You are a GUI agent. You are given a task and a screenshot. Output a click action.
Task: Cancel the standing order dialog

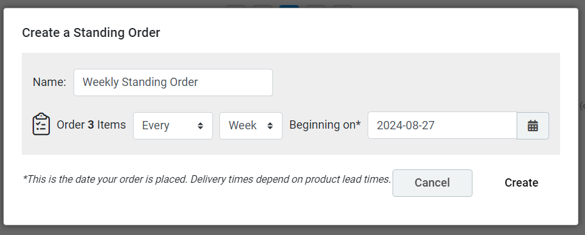(x=432, y=183)
